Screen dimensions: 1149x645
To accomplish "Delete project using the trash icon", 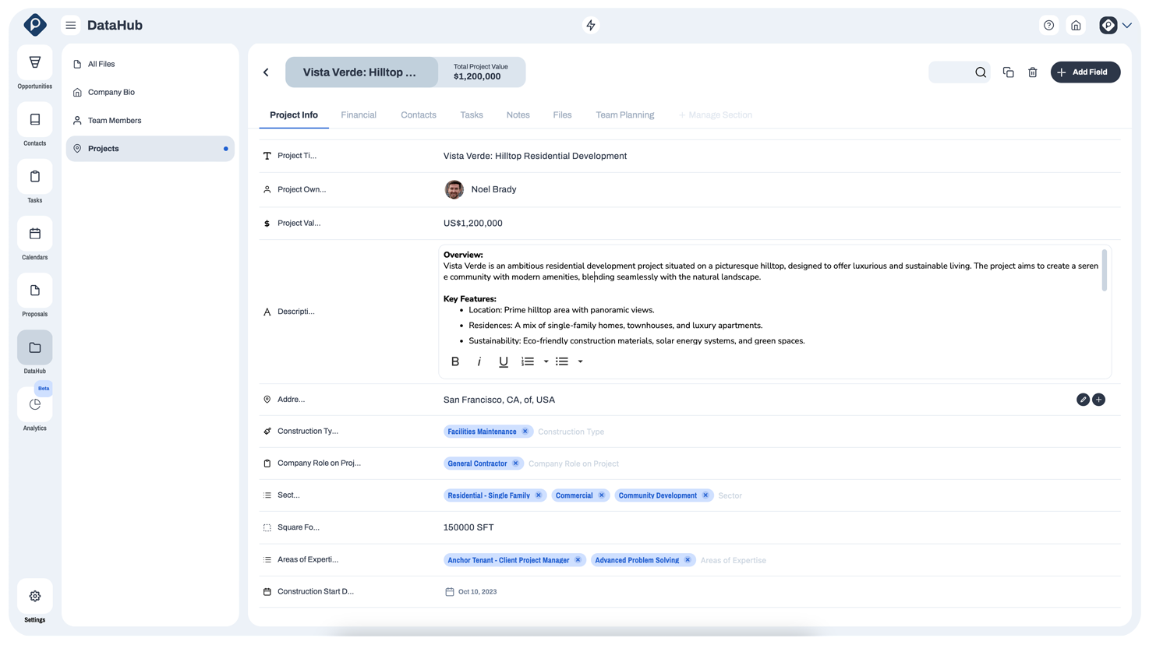I will [1033, 72].
